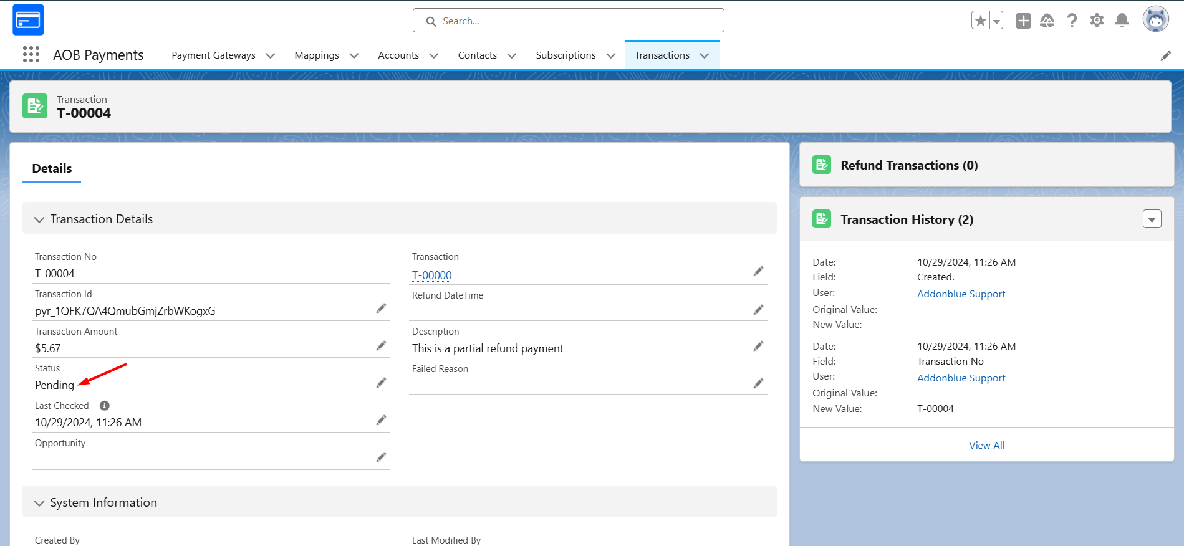Edit the parent Transaction lookup field
Screen dimensions: 1184x546
click(758, 271)
